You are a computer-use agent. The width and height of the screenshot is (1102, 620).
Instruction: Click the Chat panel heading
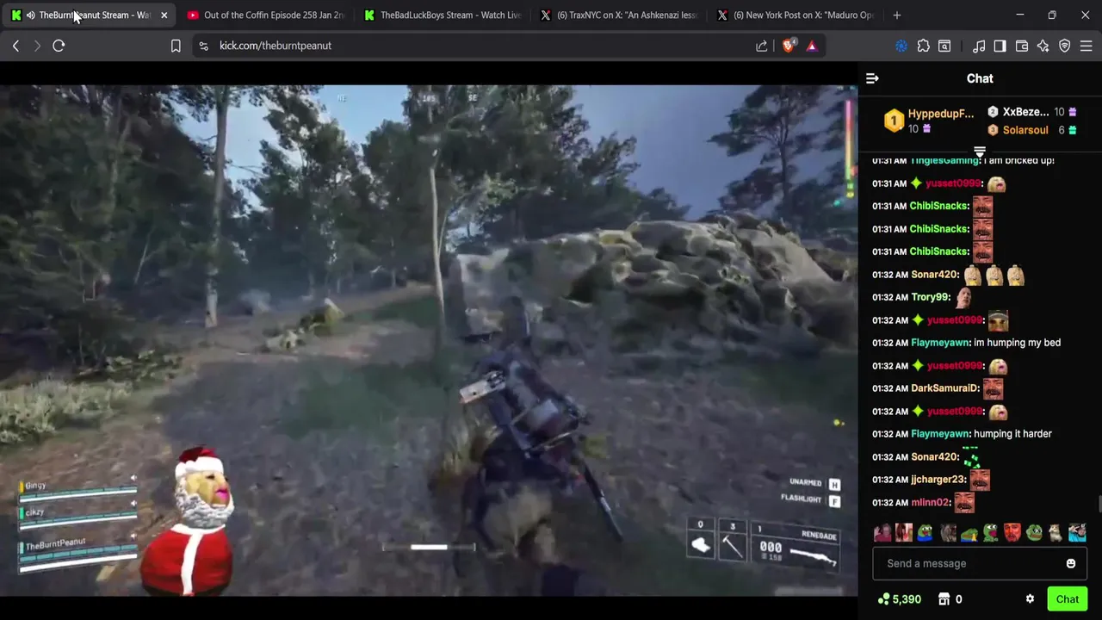point(980,78)
